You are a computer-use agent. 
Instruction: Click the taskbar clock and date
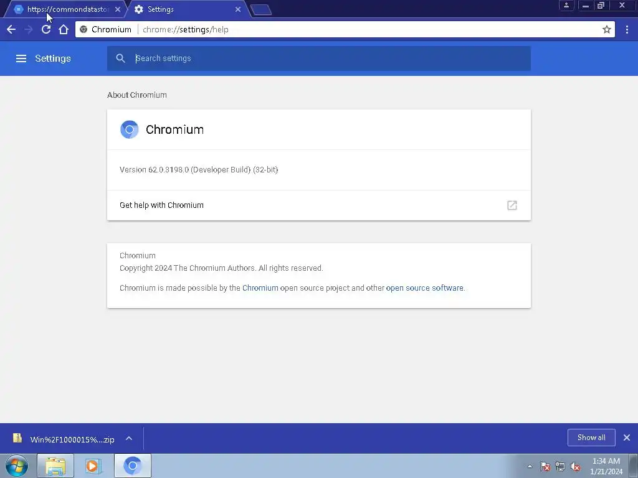click(606, 466)
